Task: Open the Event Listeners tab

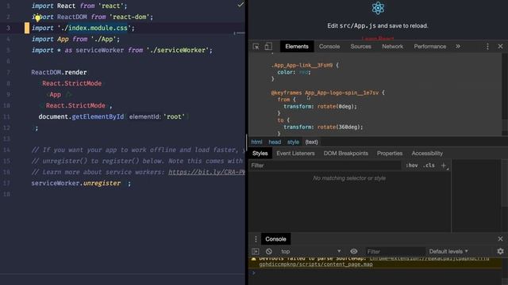Action: click(x=295, y=154)
